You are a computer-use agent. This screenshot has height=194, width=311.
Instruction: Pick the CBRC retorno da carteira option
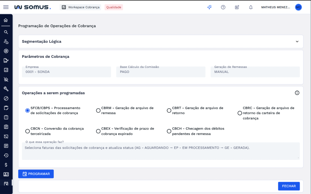coord(240,113)
